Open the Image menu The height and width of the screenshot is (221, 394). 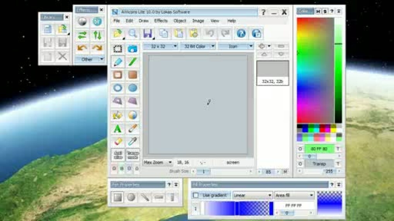click(x=198, y=21)
